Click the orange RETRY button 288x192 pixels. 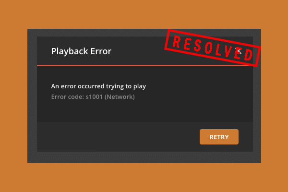coord(219,137)
